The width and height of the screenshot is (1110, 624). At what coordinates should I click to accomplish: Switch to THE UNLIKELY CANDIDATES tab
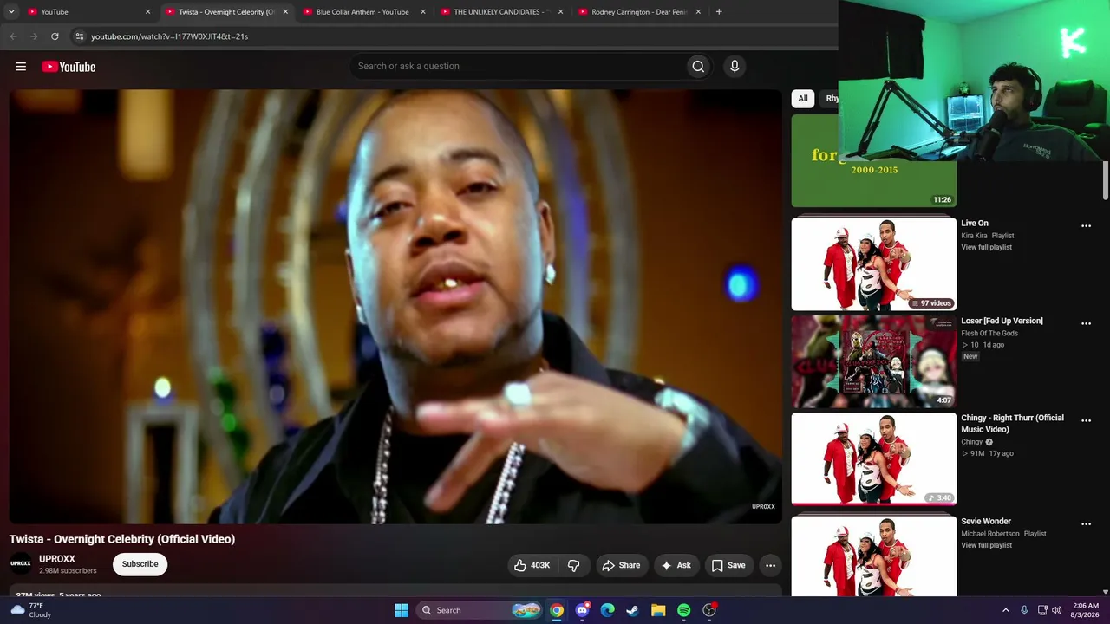501,12
